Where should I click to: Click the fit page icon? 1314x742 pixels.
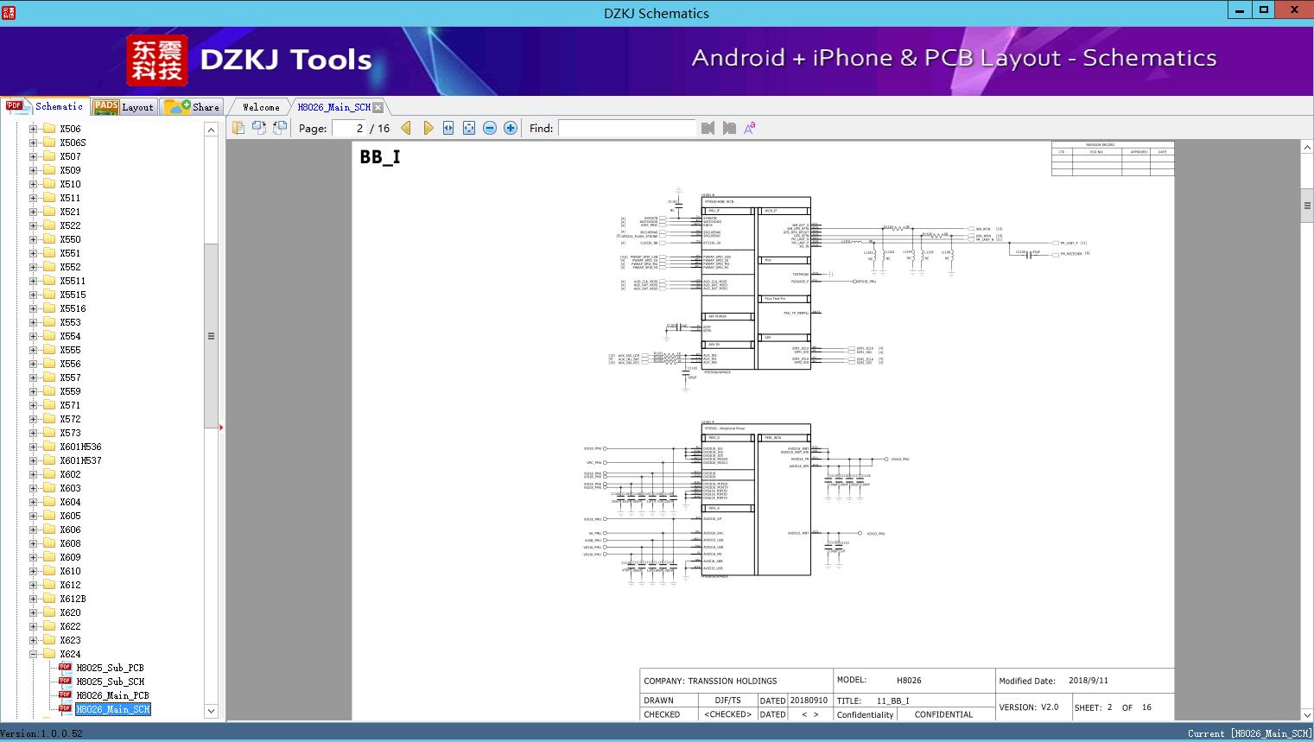[x=469, y=128]
